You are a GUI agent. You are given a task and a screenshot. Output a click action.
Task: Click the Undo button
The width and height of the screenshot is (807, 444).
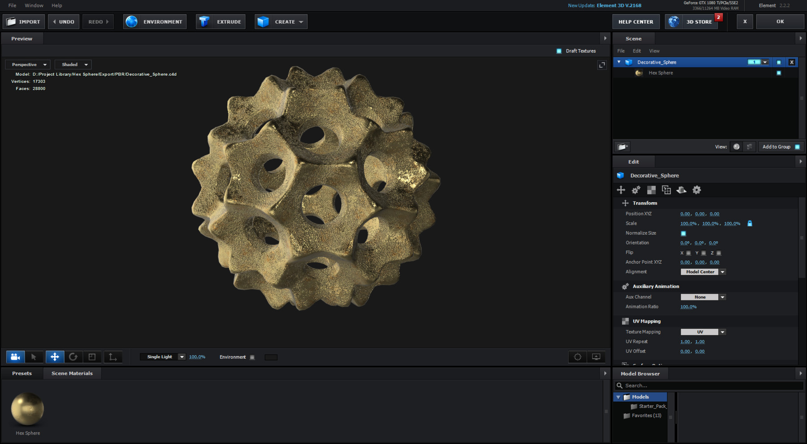(63, 21)
